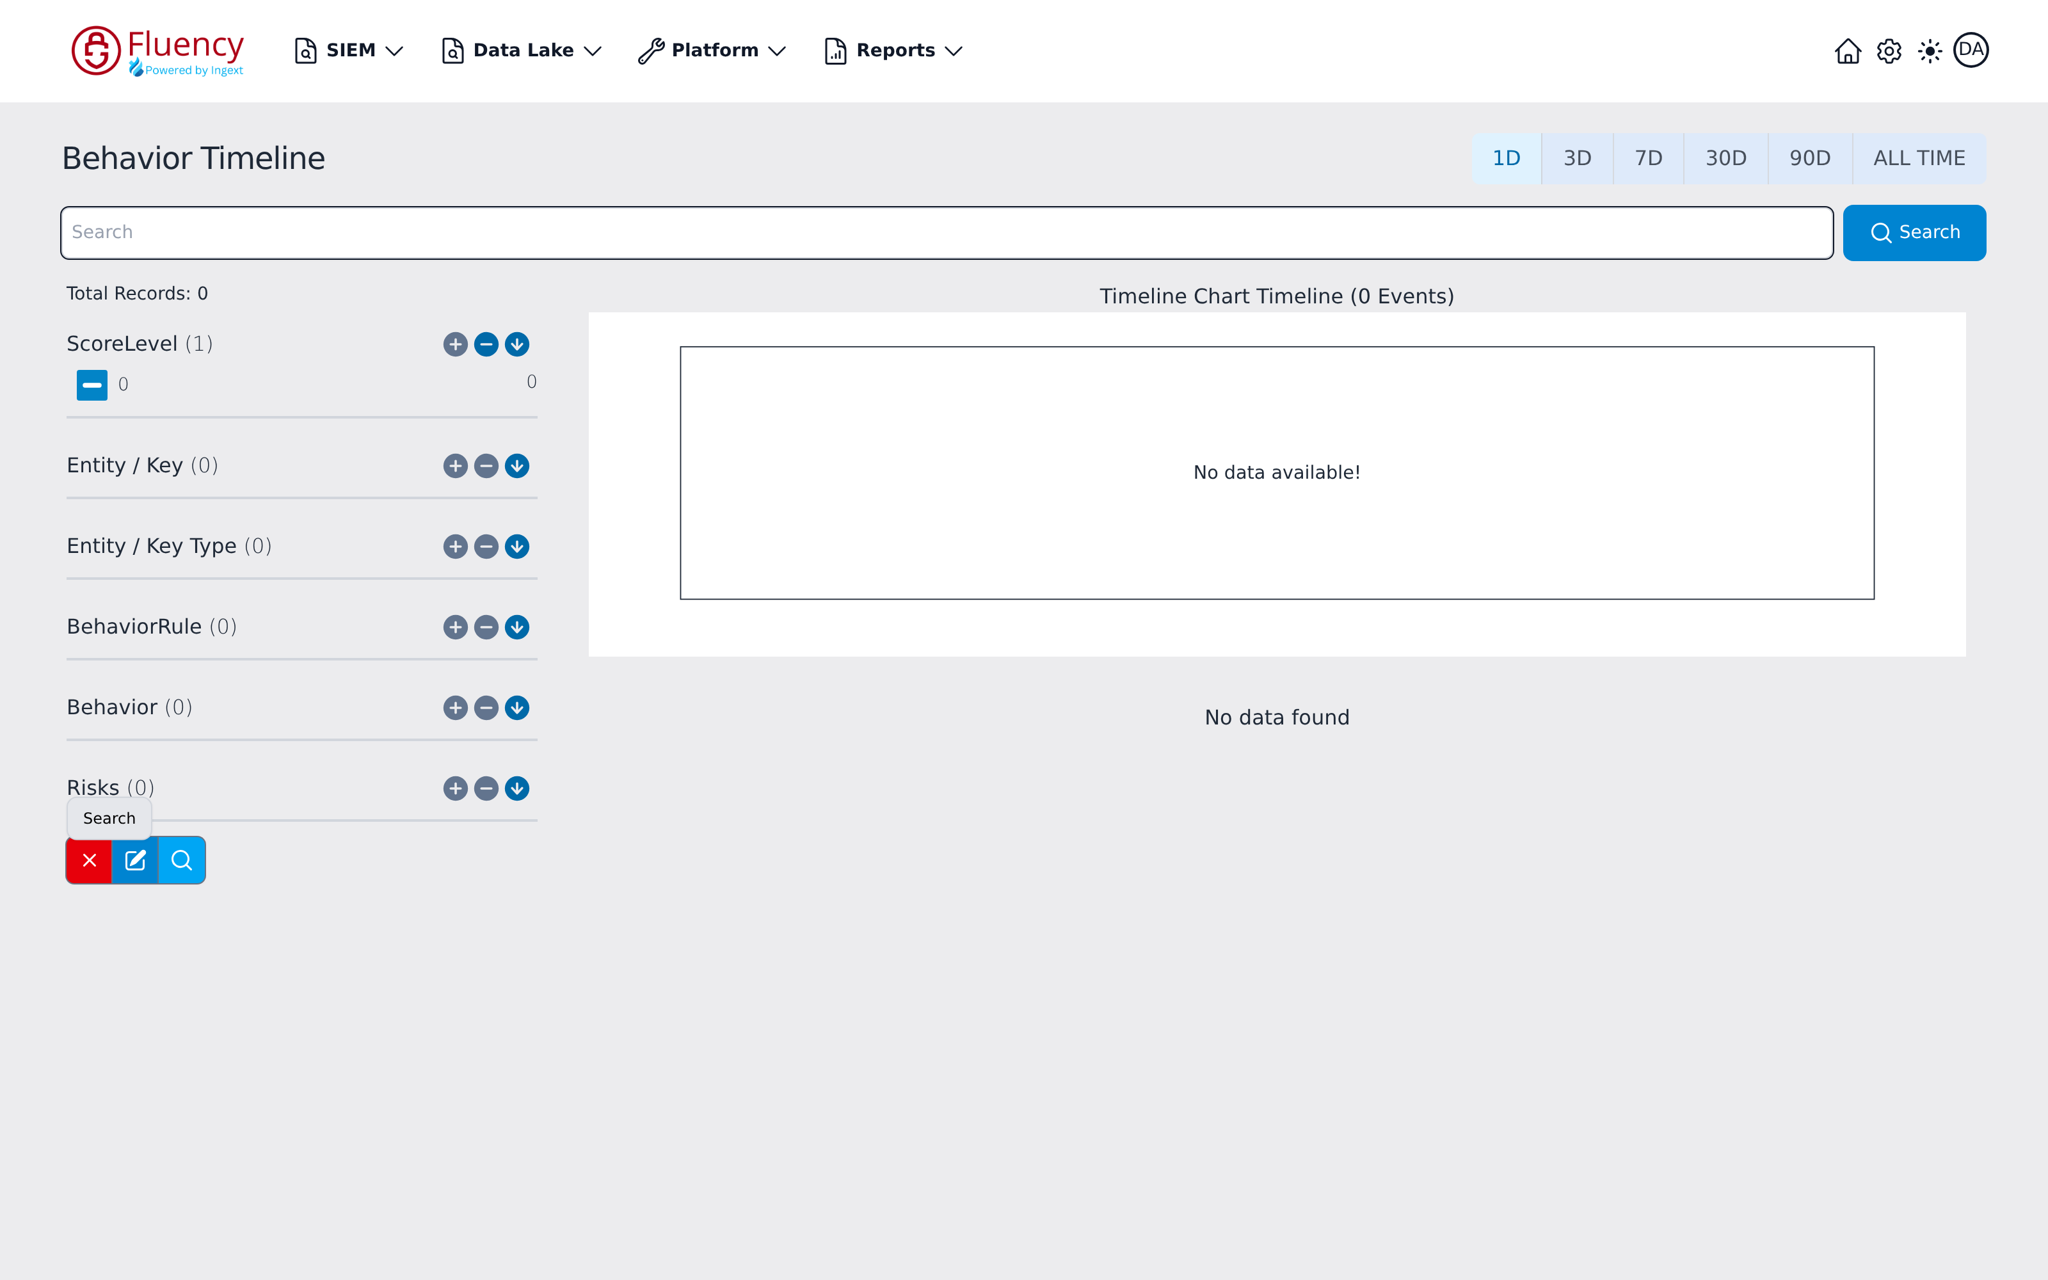Open DA user avatar menu
The image size is (2048, 1280).
pos(1971,50)
